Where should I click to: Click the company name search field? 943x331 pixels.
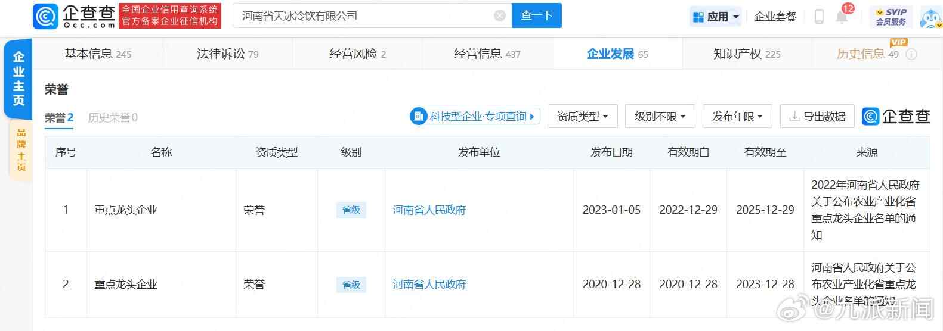coord(364,16)
